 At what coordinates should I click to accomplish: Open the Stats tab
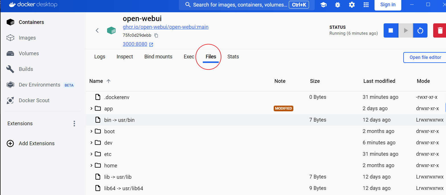[x=233, y=57]
